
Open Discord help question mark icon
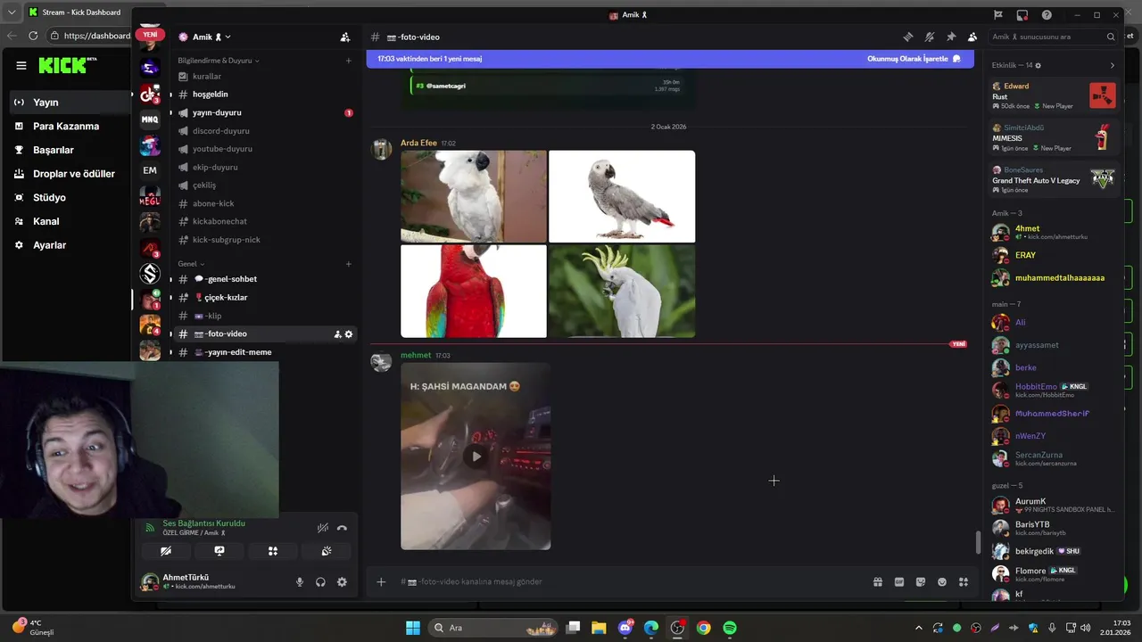(1047, 15)
